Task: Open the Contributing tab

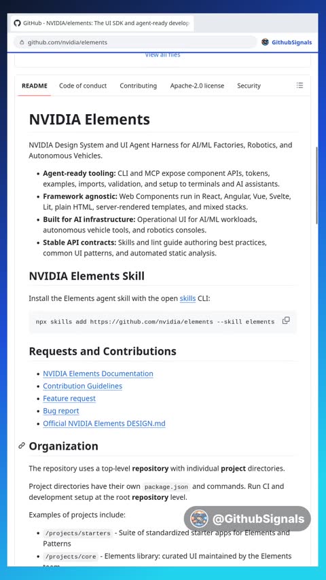Action: (x=138, y=86)
